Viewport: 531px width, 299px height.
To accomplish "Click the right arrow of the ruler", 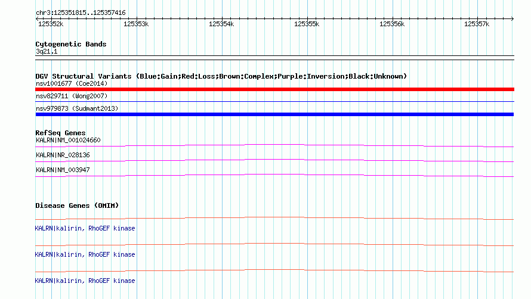I will (512, 19).
